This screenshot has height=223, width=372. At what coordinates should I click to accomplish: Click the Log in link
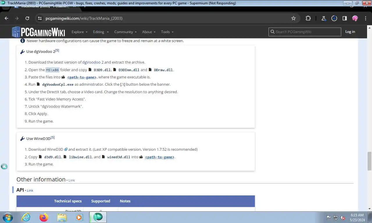[350, 32]
